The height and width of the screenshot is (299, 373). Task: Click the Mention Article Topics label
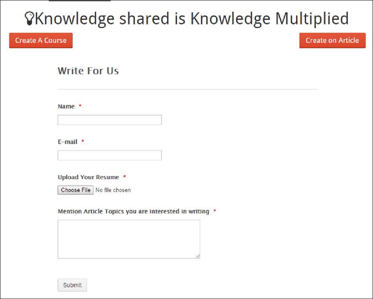[x=133, y=211]
